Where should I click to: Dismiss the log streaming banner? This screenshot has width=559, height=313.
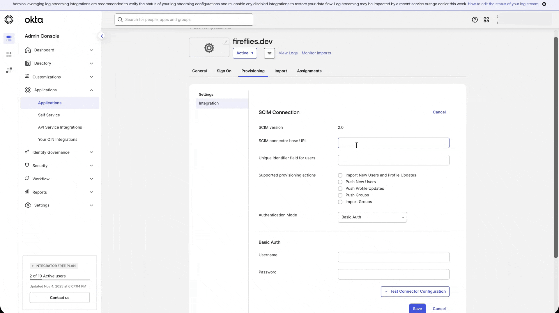click(544, 4)
